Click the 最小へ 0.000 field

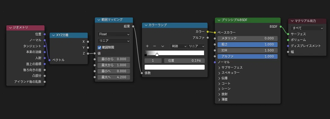click(114, 71)
